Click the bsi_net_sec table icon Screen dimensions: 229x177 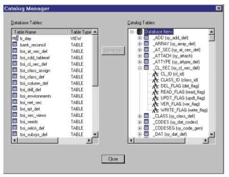click(x=15, y=102)
